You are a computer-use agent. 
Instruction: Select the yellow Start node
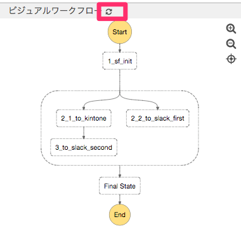pyautogui.click(x=120, y=32)
